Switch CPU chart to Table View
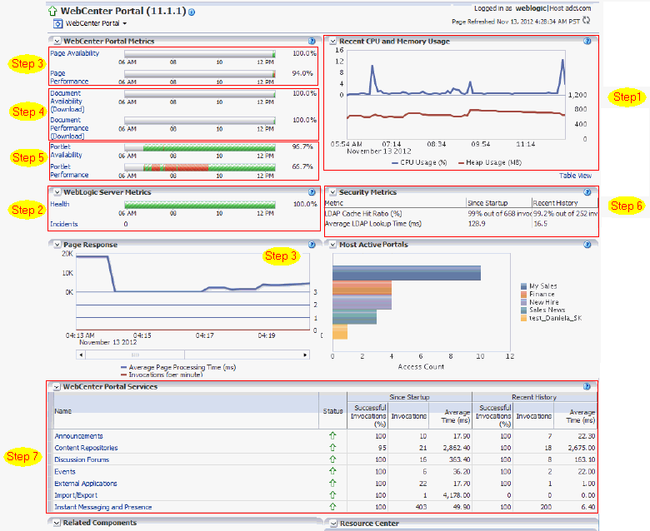 point(575,176)
